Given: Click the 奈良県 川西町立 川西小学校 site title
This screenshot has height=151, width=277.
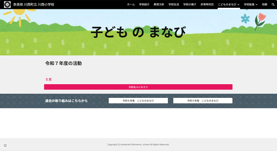Looking at the screenshot, I should [34, 5].
